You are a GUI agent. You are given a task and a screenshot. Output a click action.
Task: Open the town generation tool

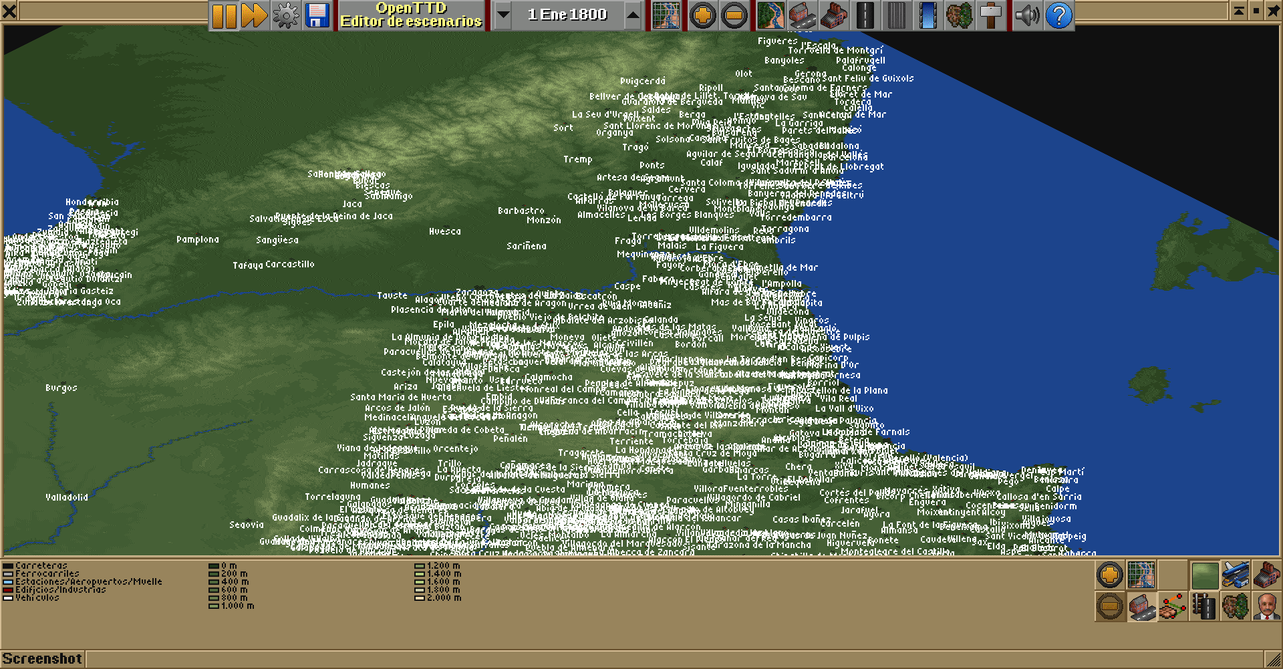pyautogui.click(x=802, y=15)
